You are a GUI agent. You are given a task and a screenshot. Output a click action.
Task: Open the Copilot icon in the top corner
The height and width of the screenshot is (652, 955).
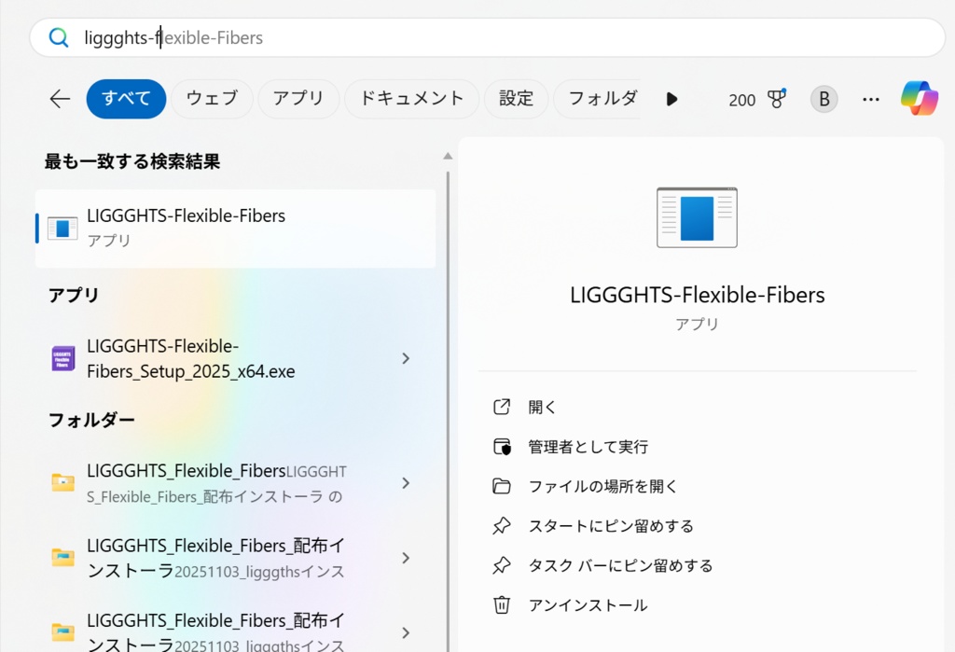point(920,97)
